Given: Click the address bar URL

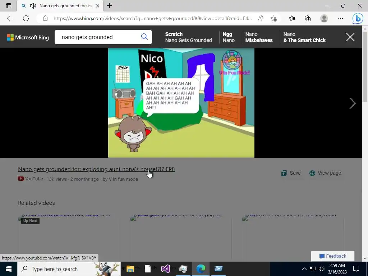Looking at the screenshot, I should tap(152, 18).
